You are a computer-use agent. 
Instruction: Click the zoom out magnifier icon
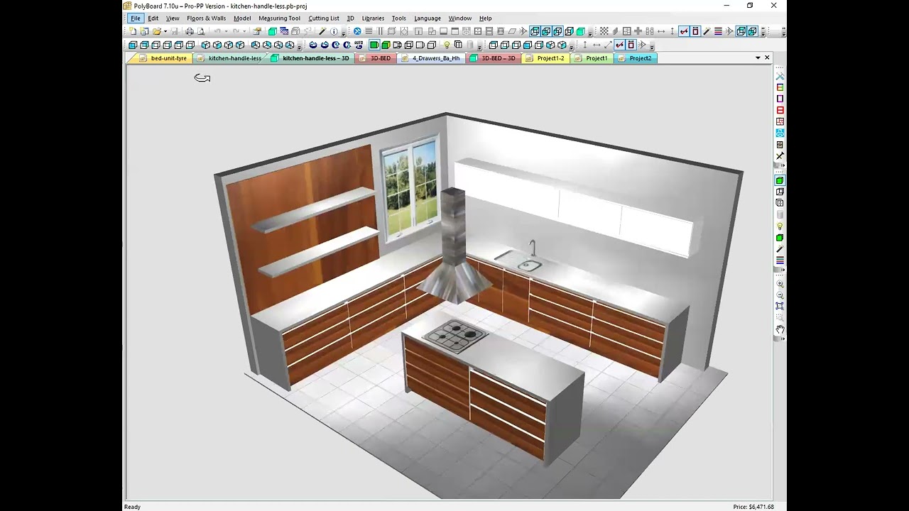[780, 295]
